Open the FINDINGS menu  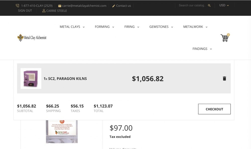tap(200, 49)
